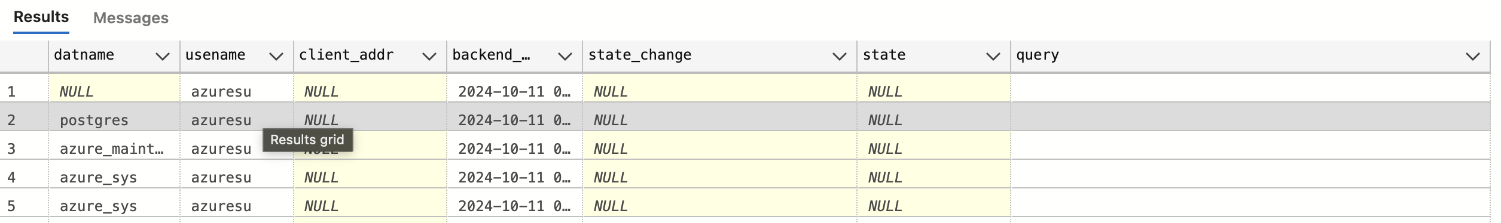Expand the state_change column chevron

click(x=839, y=57)
